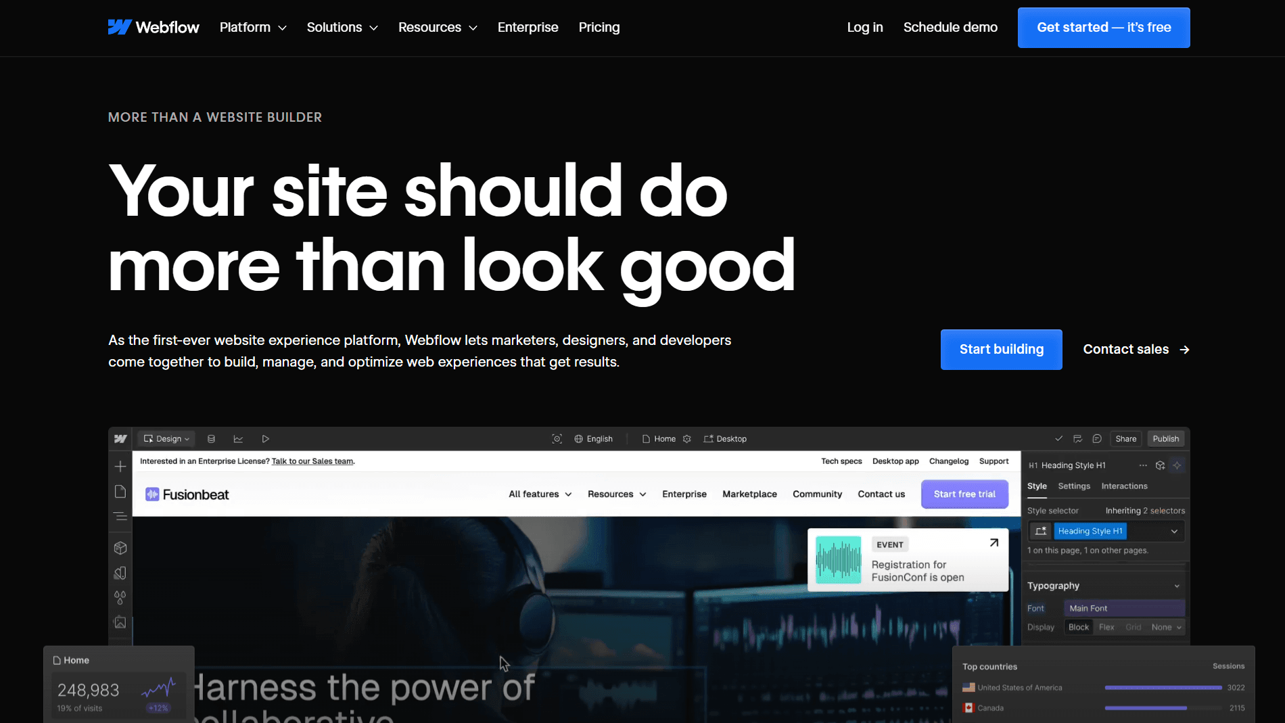Click the selector state icon beside Heading Style H1
The image size is (1285, 723).
point(1041,532)
